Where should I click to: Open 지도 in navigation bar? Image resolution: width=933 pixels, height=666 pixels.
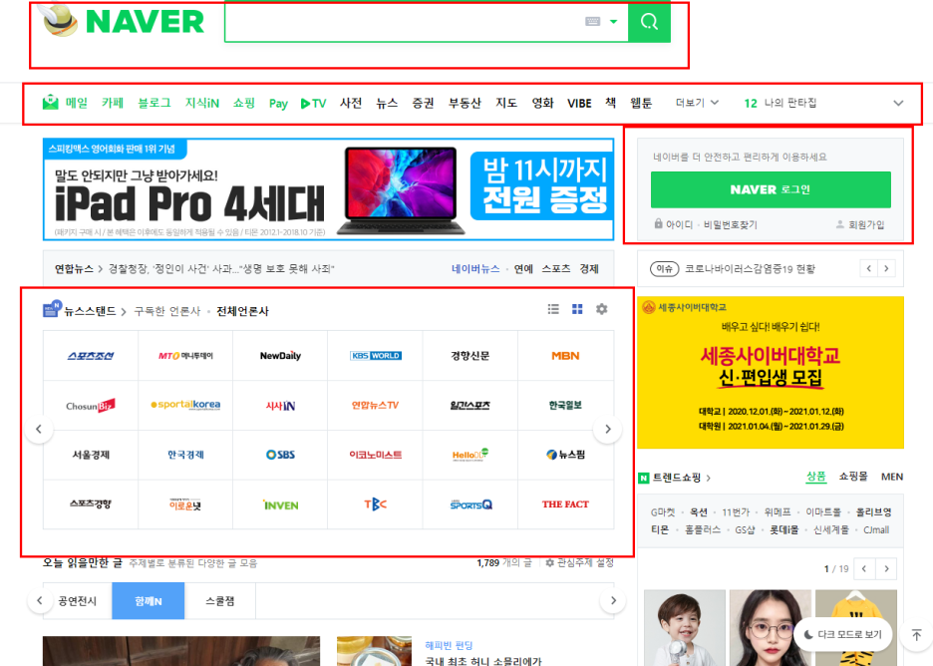pos(506,103)
